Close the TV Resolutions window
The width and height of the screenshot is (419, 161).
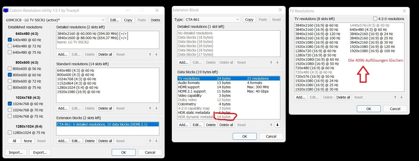(x=404, y=11)
